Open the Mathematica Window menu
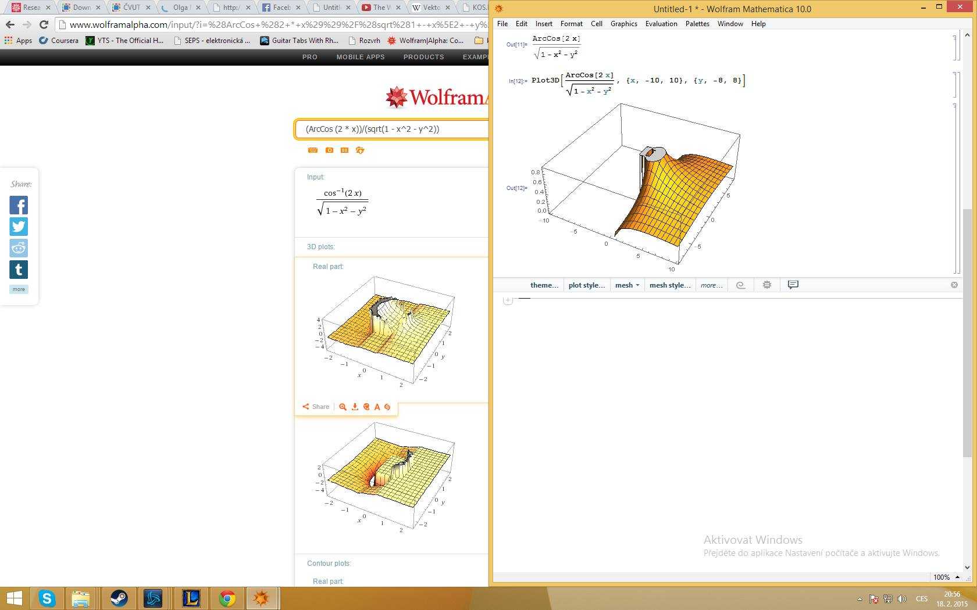Image resolution: width=977 pixels, height=610 pixels. tap(730, 24)
